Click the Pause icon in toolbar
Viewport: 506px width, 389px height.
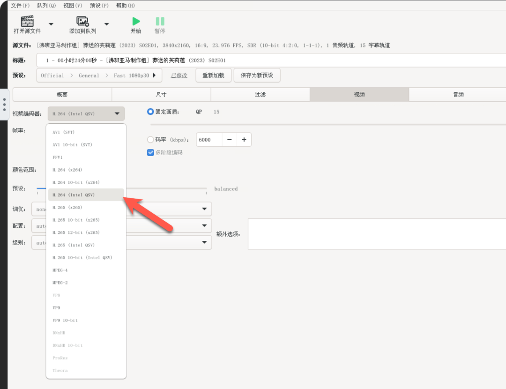tap(160, 21)
